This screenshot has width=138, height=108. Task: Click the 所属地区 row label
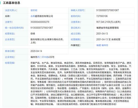coord(76,45)
